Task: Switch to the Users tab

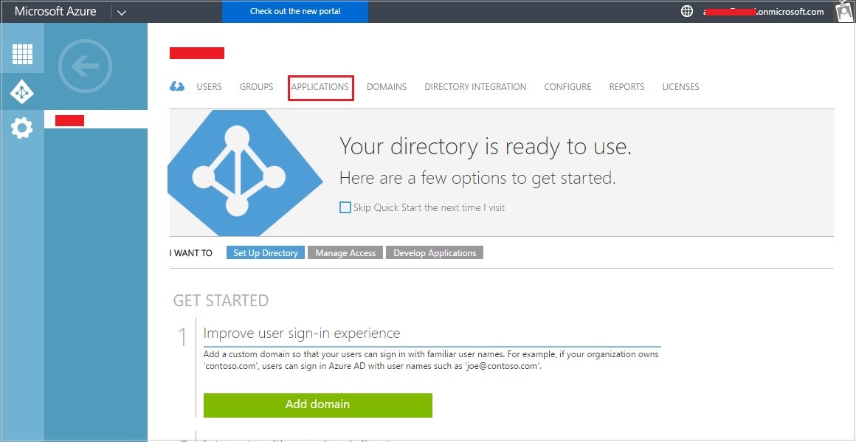Action: [209, 87]
